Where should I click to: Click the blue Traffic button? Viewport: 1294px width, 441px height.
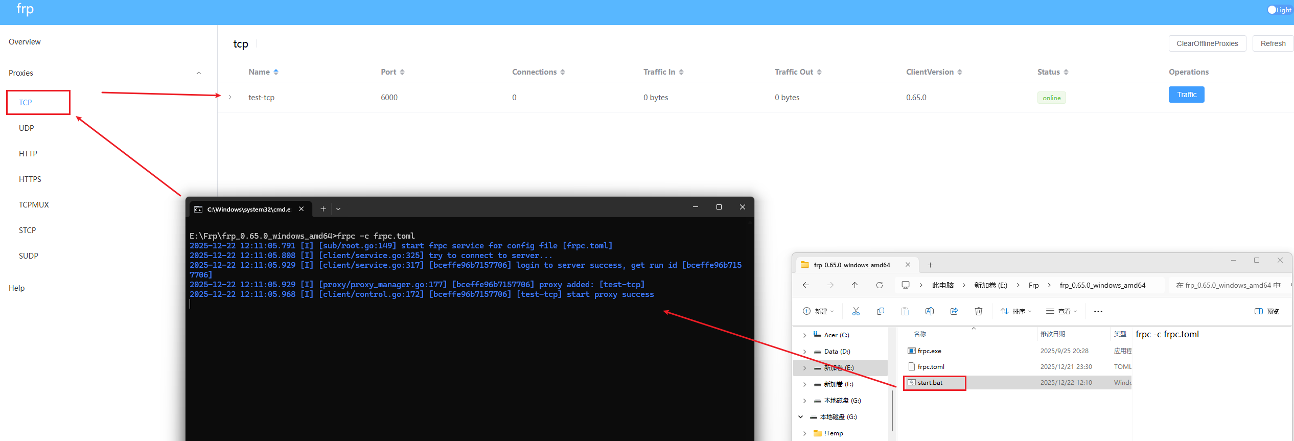tap(1186, 95)
